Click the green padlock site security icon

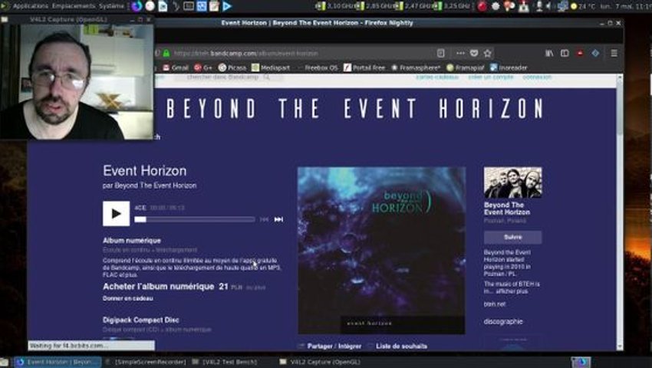166,53
